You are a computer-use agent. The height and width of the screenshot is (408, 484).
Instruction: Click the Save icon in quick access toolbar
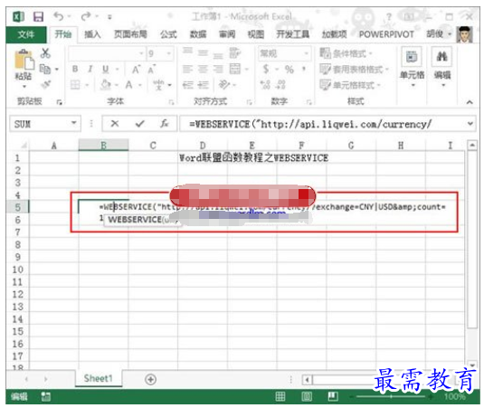(x=38, y=16)
